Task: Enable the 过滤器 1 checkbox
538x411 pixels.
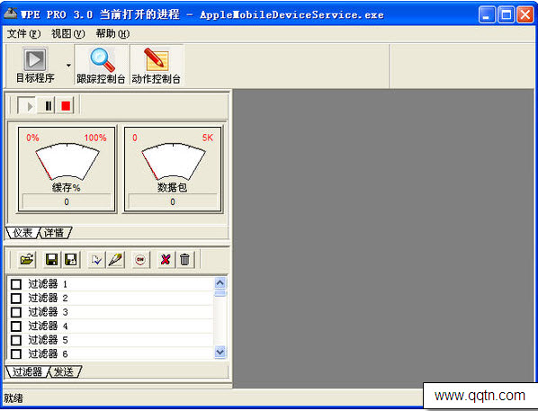Action: click(16, 284)
